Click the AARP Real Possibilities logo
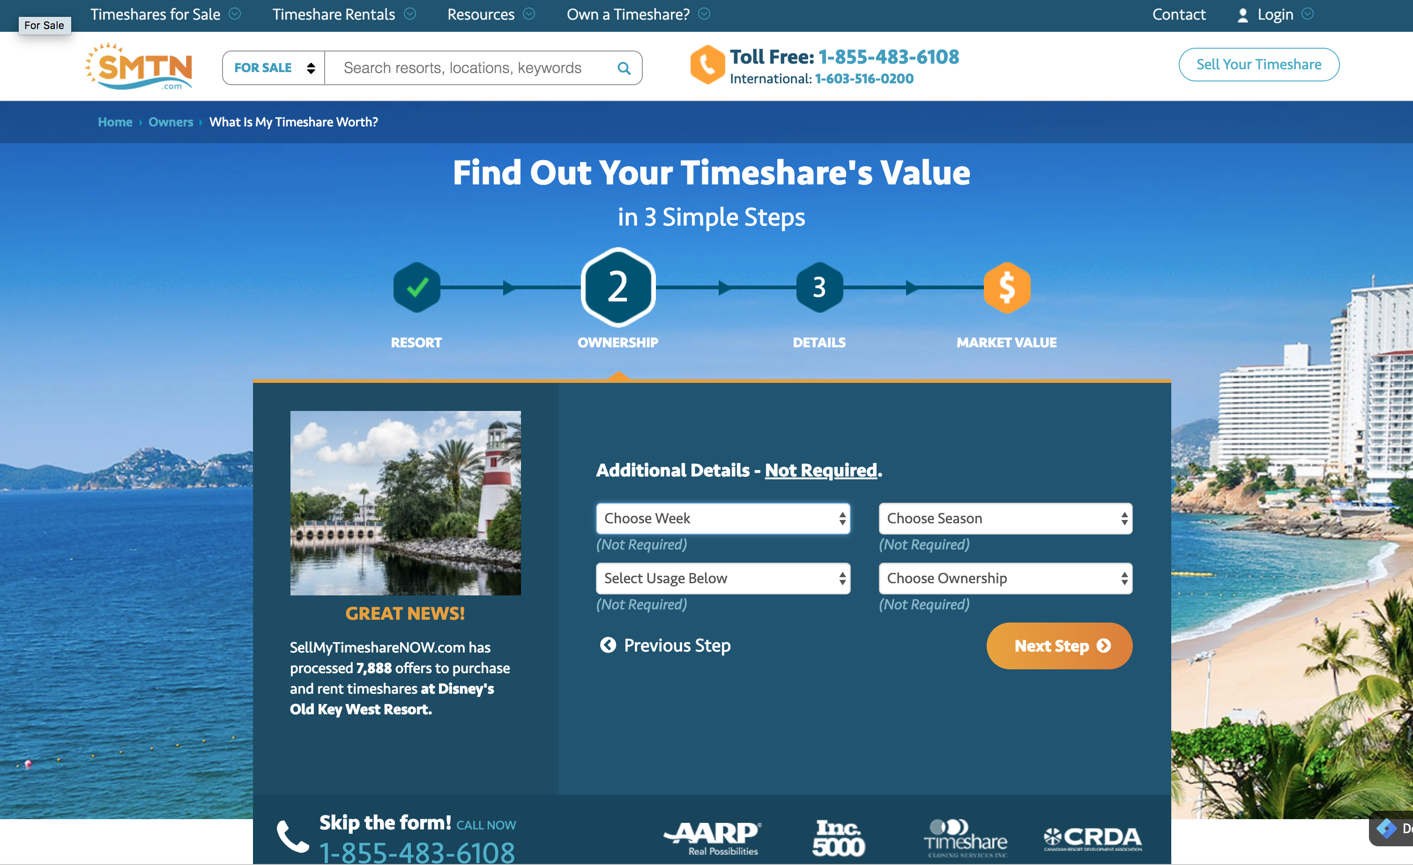Screen dimensions: 1413x865 (x=713, y=838)
